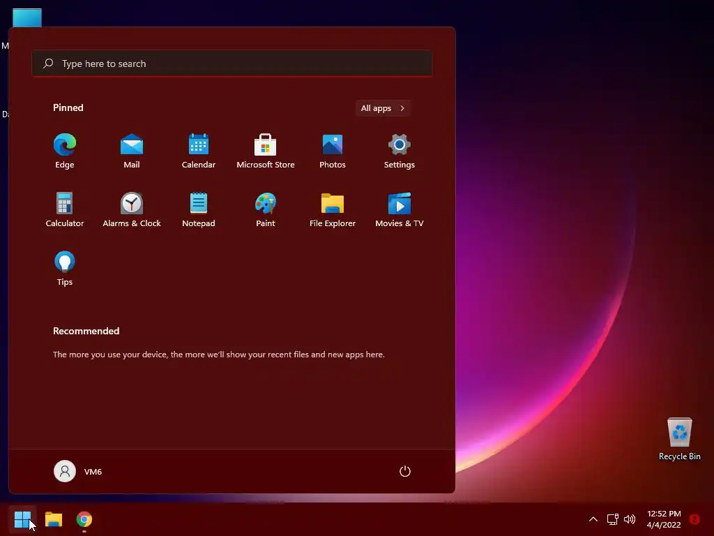The height and width of the screenshot is (536, 714).
Task: Select the Recycle Bin on desktop
Action: 679,439
